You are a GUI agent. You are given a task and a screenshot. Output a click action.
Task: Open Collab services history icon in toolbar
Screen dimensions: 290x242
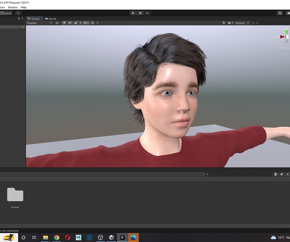click(x=280, y=13)
